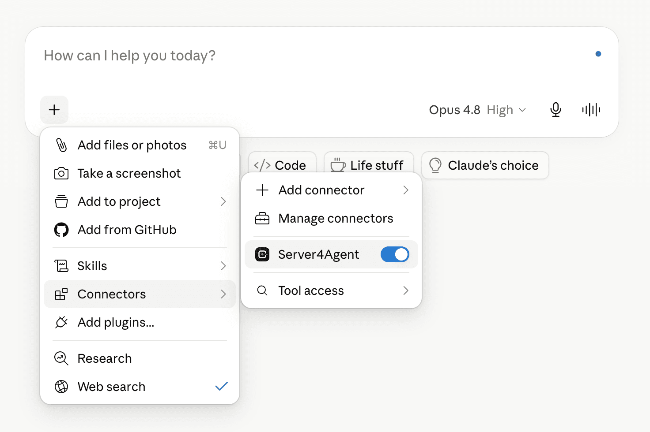Viewport: 650px width, 432px height.
Task: Click the Server4Agent connector icon
Action: click(x=262, y=254)
